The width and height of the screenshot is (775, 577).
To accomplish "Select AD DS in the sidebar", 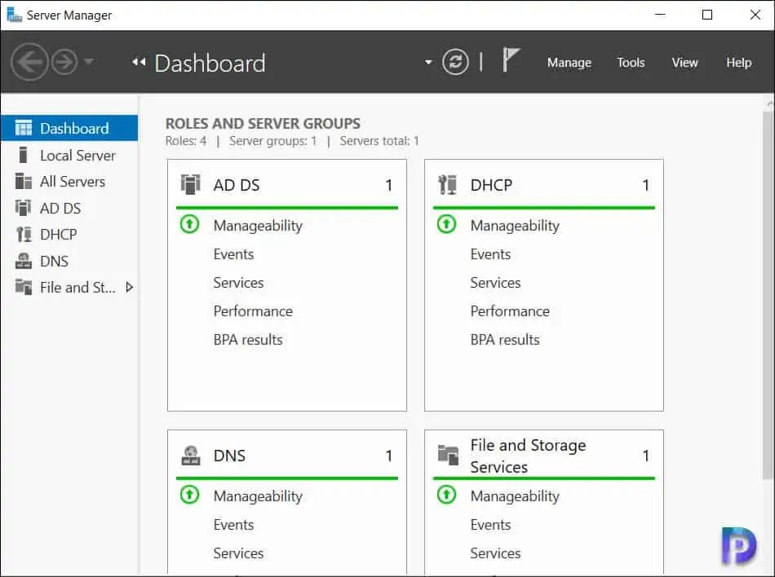I will (69, 209).
